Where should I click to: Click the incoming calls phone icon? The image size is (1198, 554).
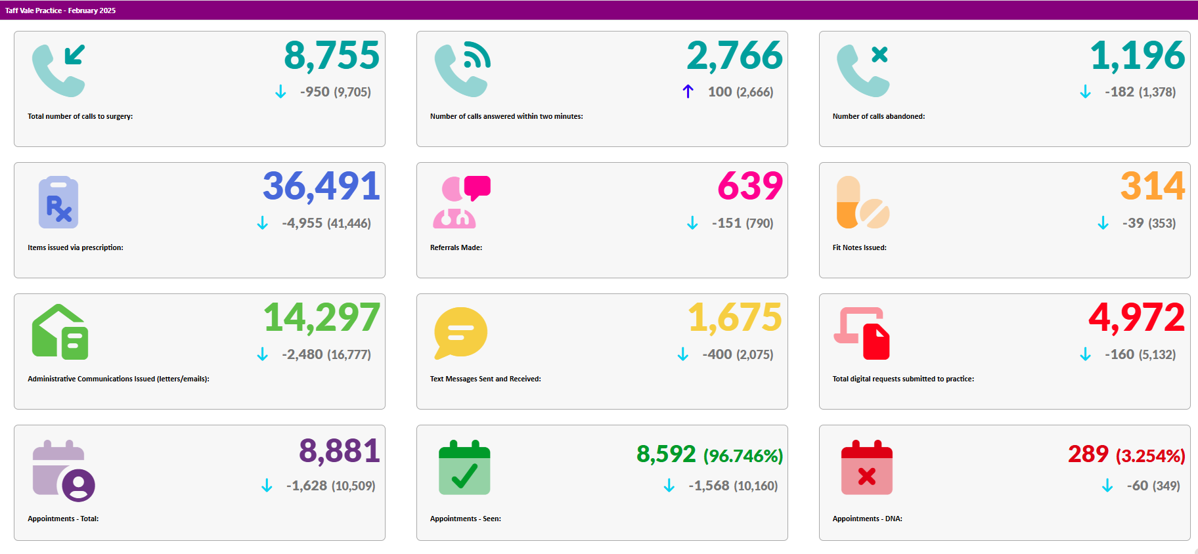[58, 71]
